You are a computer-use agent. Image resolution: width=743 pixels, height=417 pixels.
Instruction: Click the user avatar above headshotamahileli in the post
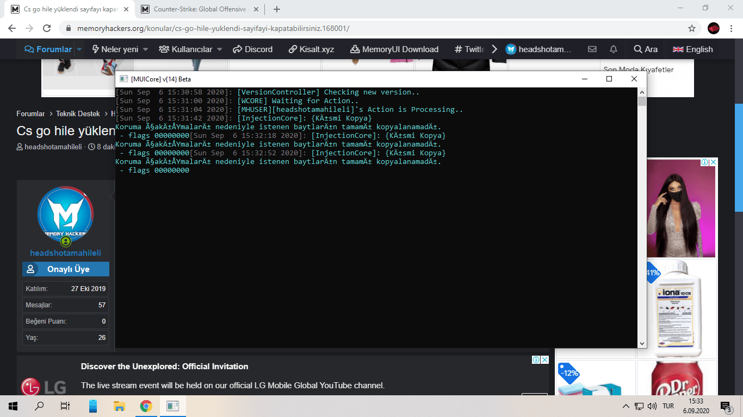coord(66,214)
